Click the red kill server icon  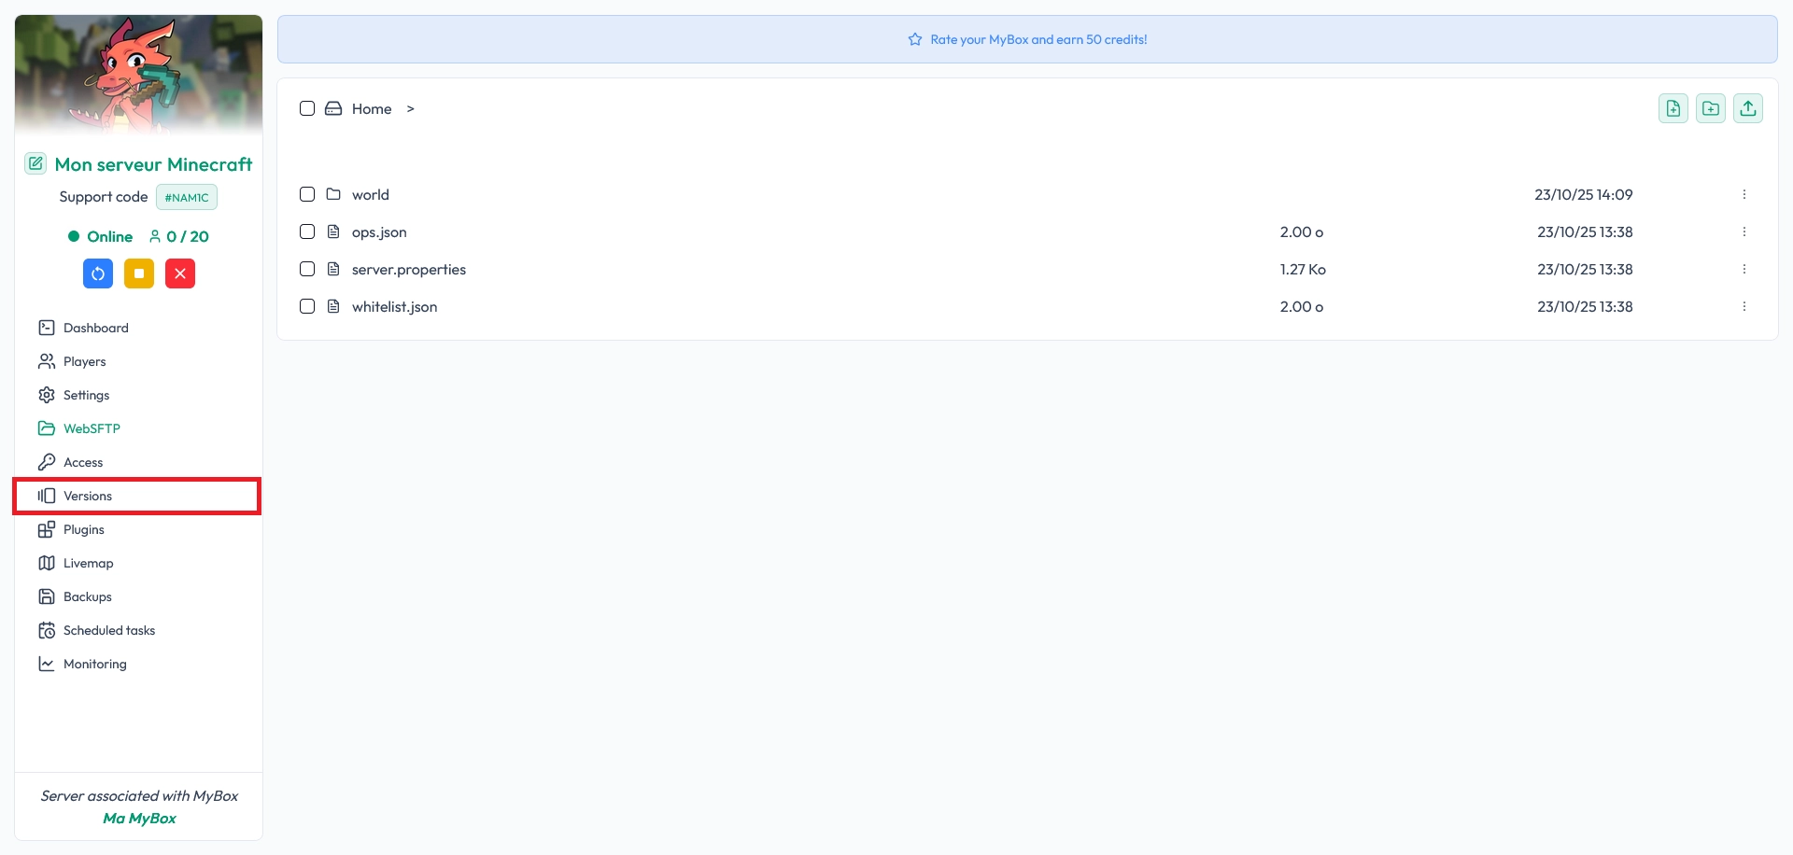(x=180, y=273)
